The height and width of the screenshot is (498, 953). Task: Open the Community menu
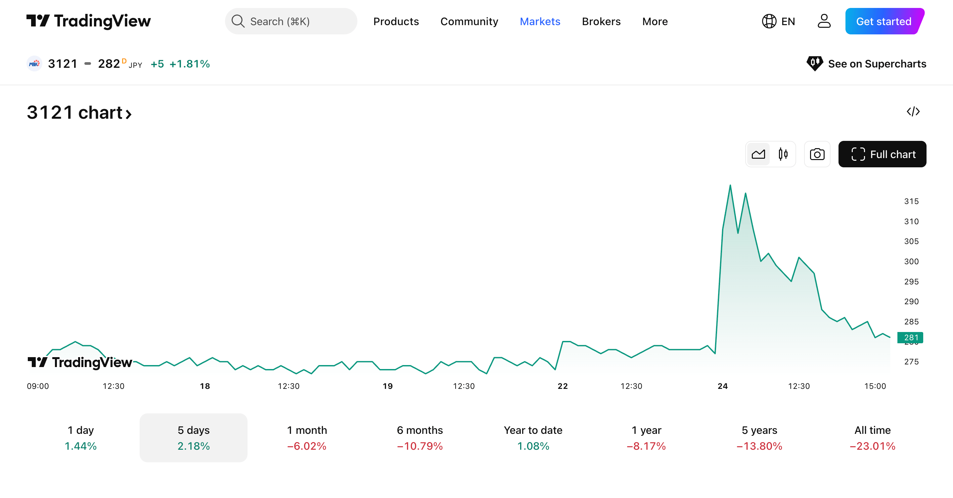[469, 21]
